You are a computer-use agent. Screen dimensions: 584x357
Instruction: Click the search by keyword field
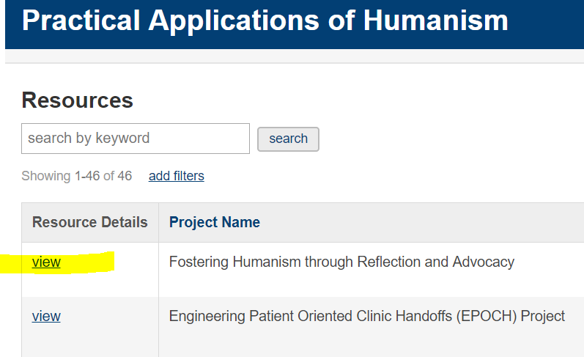click(136, 139)
